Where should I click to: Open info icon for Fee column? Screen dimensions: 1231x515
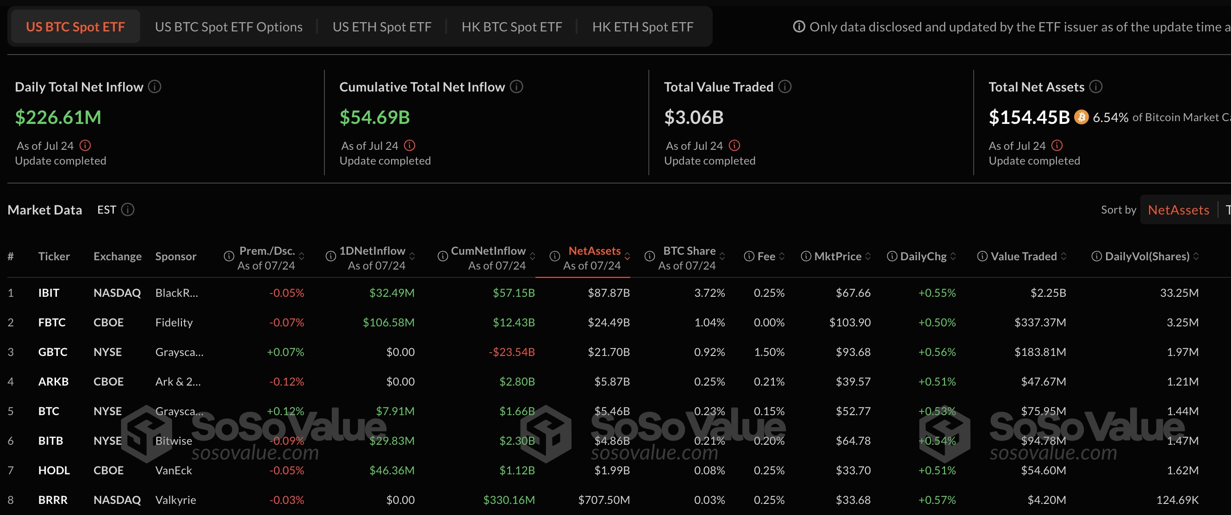[749, 256]
